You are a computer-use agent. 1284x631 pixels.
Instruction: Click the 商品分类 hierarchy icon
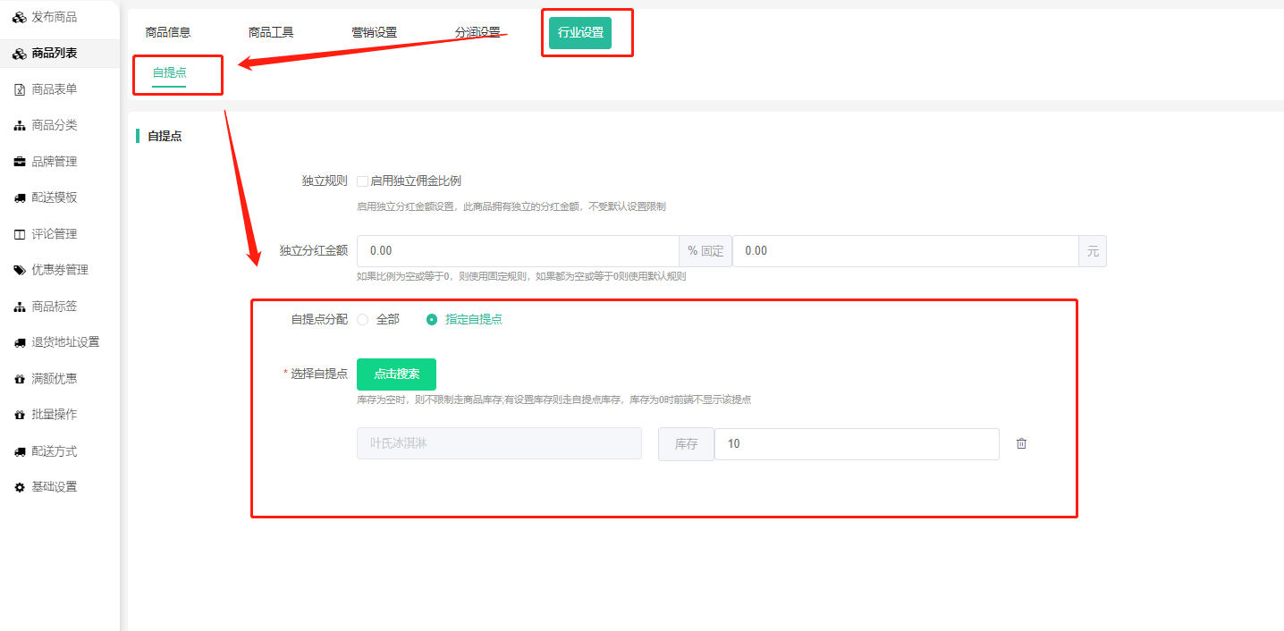point(19,126)
